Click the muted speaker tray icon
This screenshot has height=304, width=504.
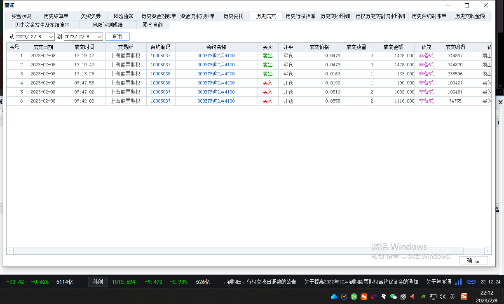pos(412,296)
